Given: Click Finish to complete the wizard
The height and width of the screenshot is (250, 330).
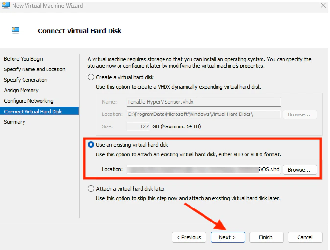Looking at the screenshot, I should pyautogui.click(x=266, y=237).
